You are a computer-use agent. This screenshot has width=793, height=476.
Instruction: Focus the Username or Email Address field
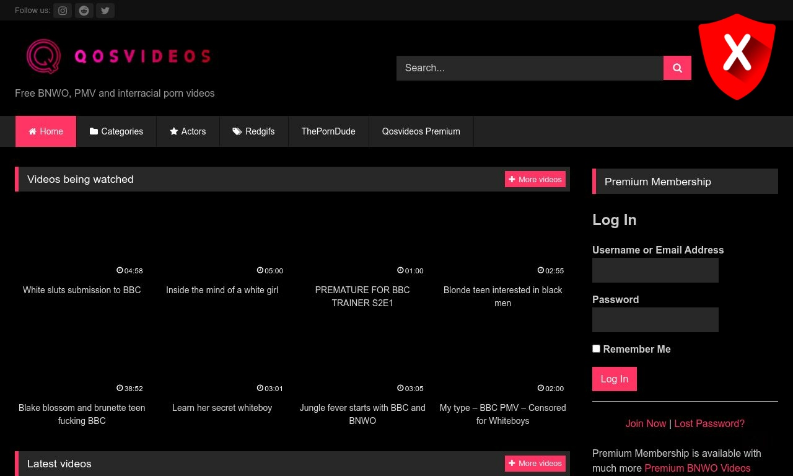click(x=655, y=270)
